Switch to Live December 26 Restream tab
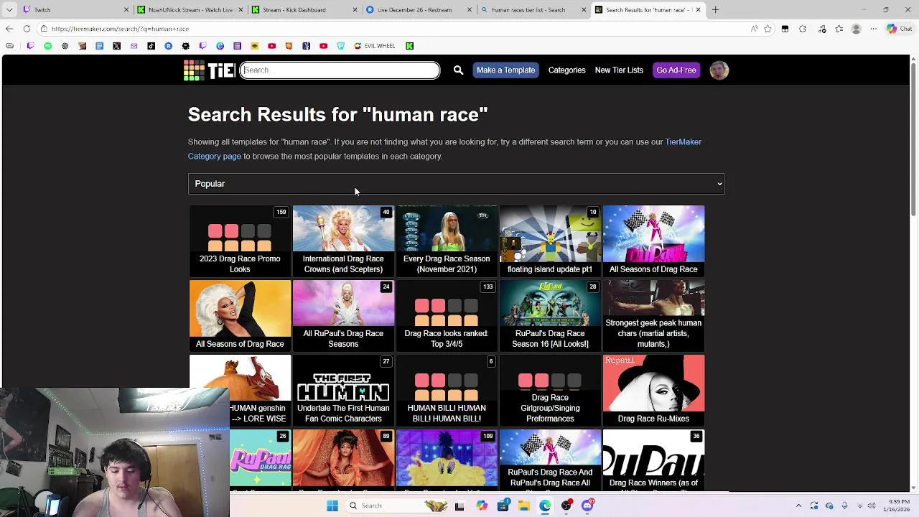The image size is (919, 517). click(x=420, y=10)
